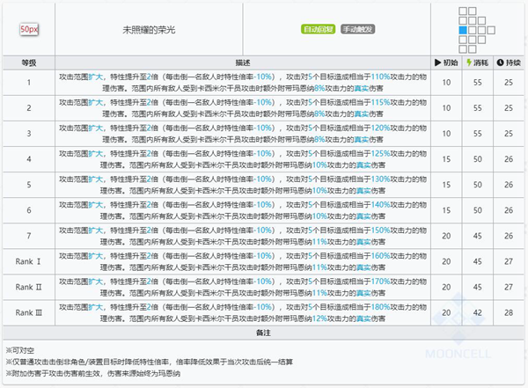Screen dimensions: 528x388
Task: Click the gray 手动触发 tag
Action: pyautogui.click(x=357, y=29)
